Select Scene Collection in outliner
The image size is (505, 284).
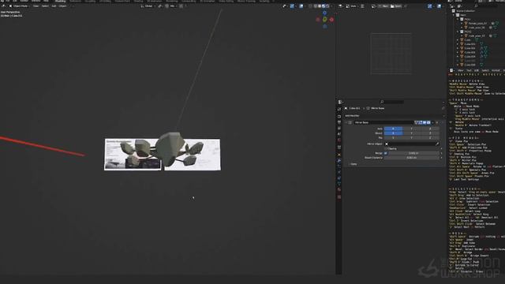pyautogui.click(x=466, y=11)
